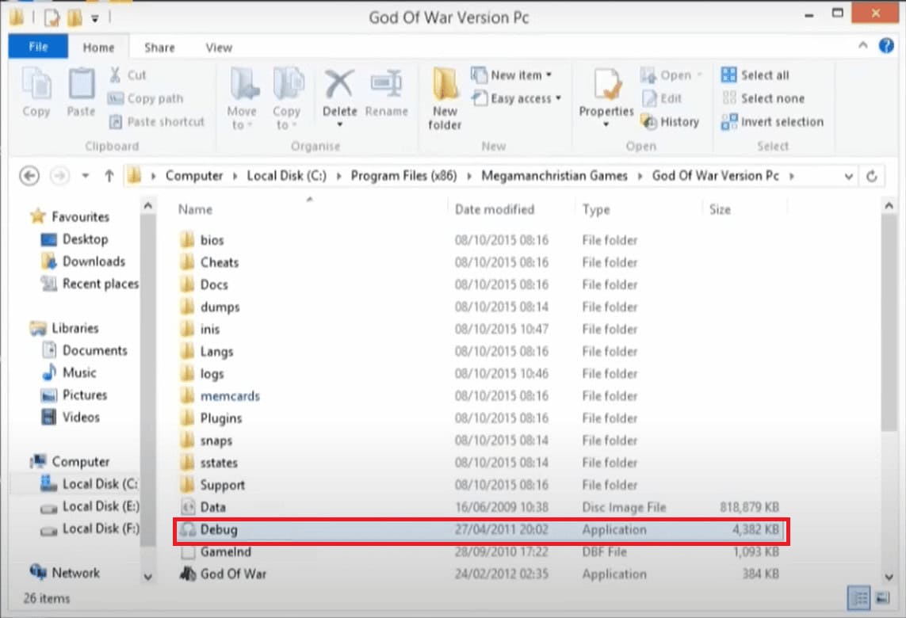
Task: Sort by the Size column header
Action: coord(720,209)
